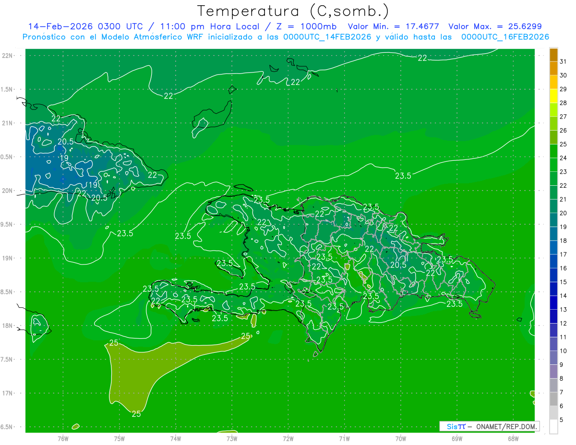
Task: Click the '73W' longitude axis label
Action: [x=232, y=438]
